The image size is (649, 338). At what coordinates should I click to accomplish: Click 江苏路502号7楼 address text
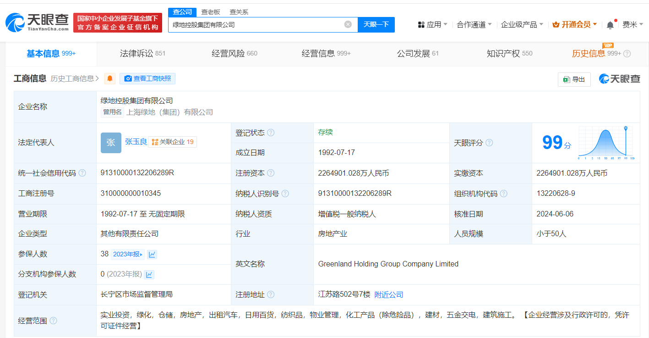[x=344, y=294]
